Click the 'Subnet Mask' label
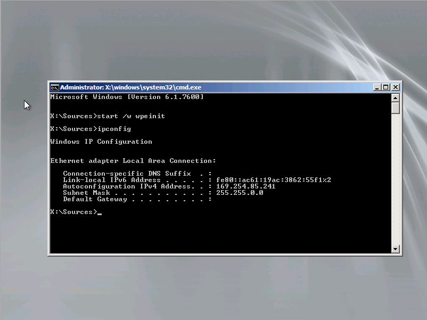 pyautogui.click(x=86, y=193)
